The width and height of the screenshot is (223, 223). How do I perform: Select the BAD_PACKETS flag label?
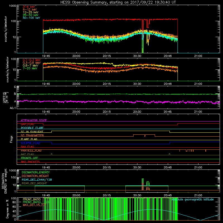click(30, 162)
